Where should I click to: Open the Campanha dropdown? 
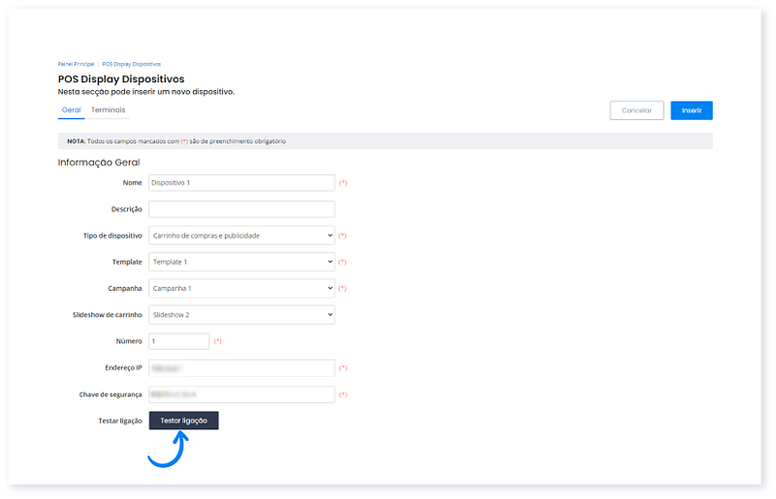pyautogui.click(x=241, y=289)
